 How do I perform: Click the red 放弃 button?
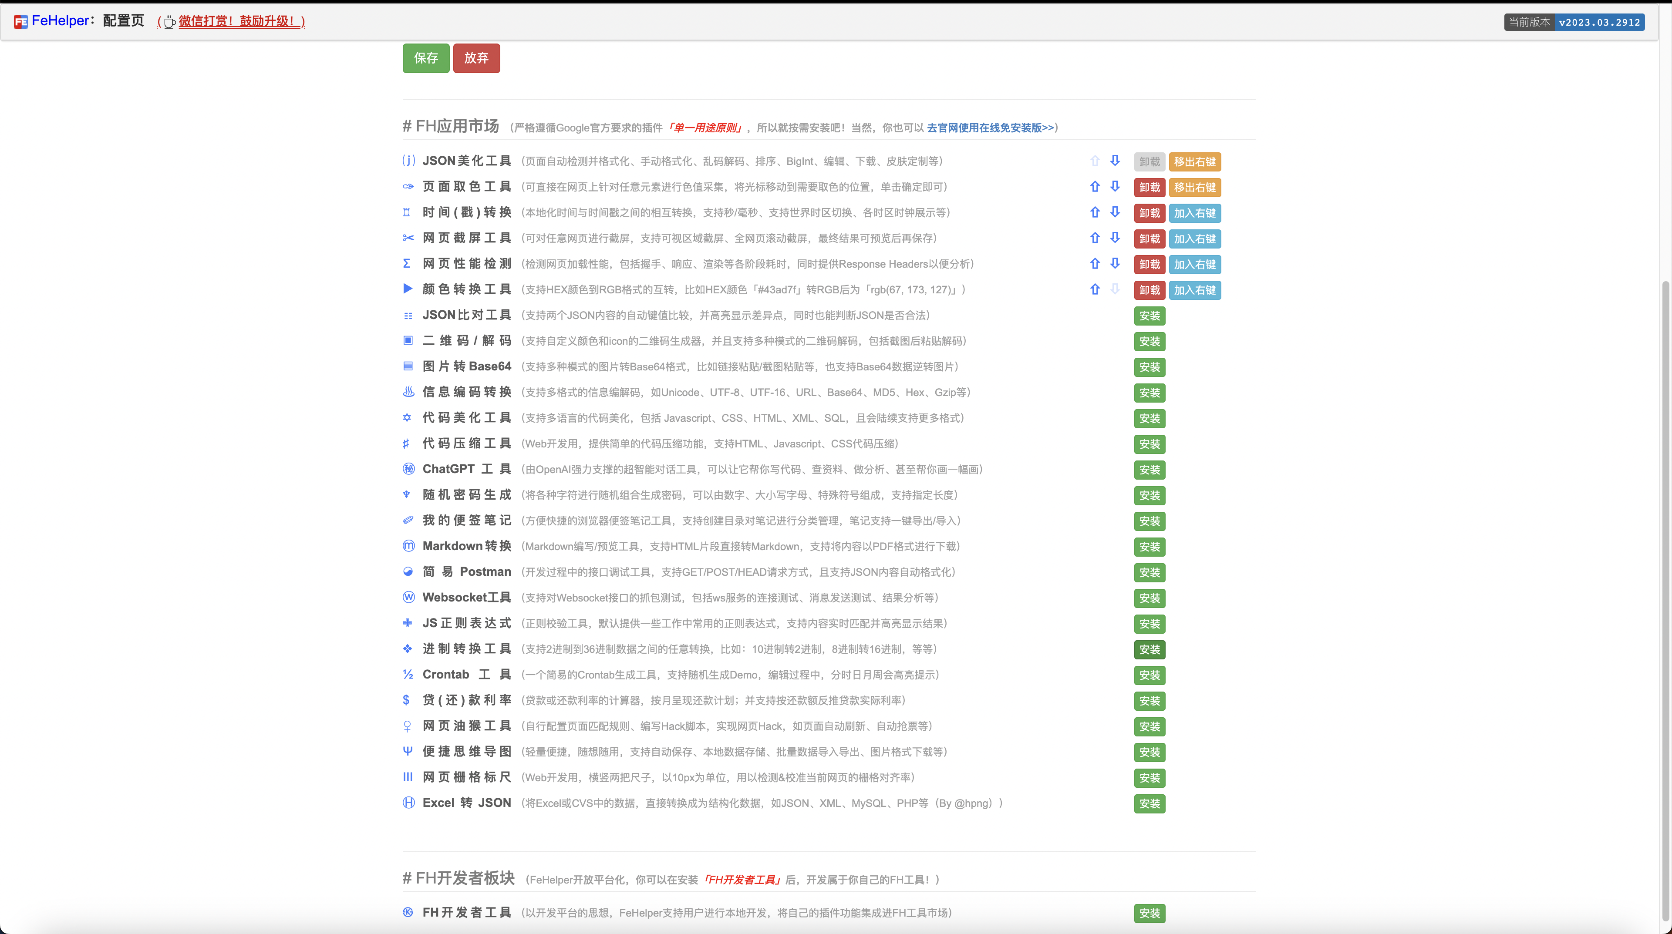pyautogui.click(x=476, y=58)
